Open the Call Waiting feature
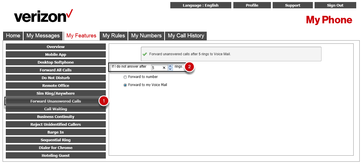The height and width of the screenshot is (164, 362). 56,109
